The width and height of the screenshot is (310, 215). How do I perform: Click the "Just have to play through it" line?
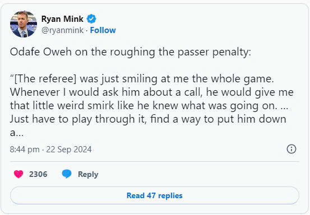(x=148, y=119)
